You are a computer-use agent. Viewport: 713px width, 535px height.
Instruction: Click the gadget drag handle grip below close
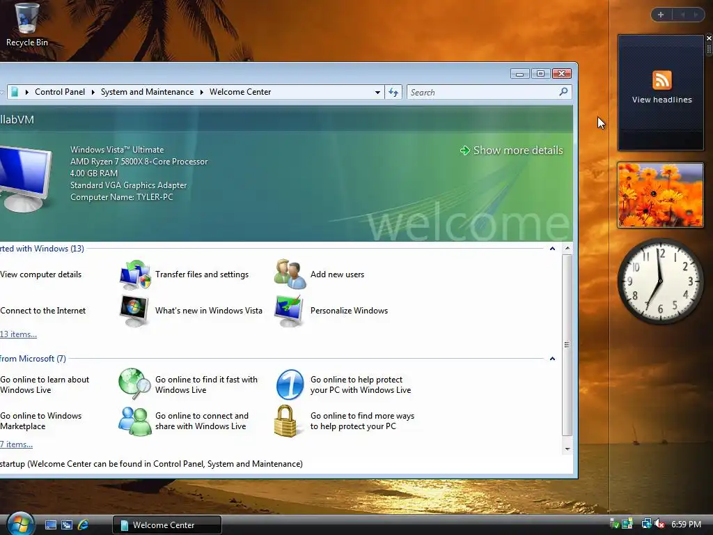click(x=709, y=48)
